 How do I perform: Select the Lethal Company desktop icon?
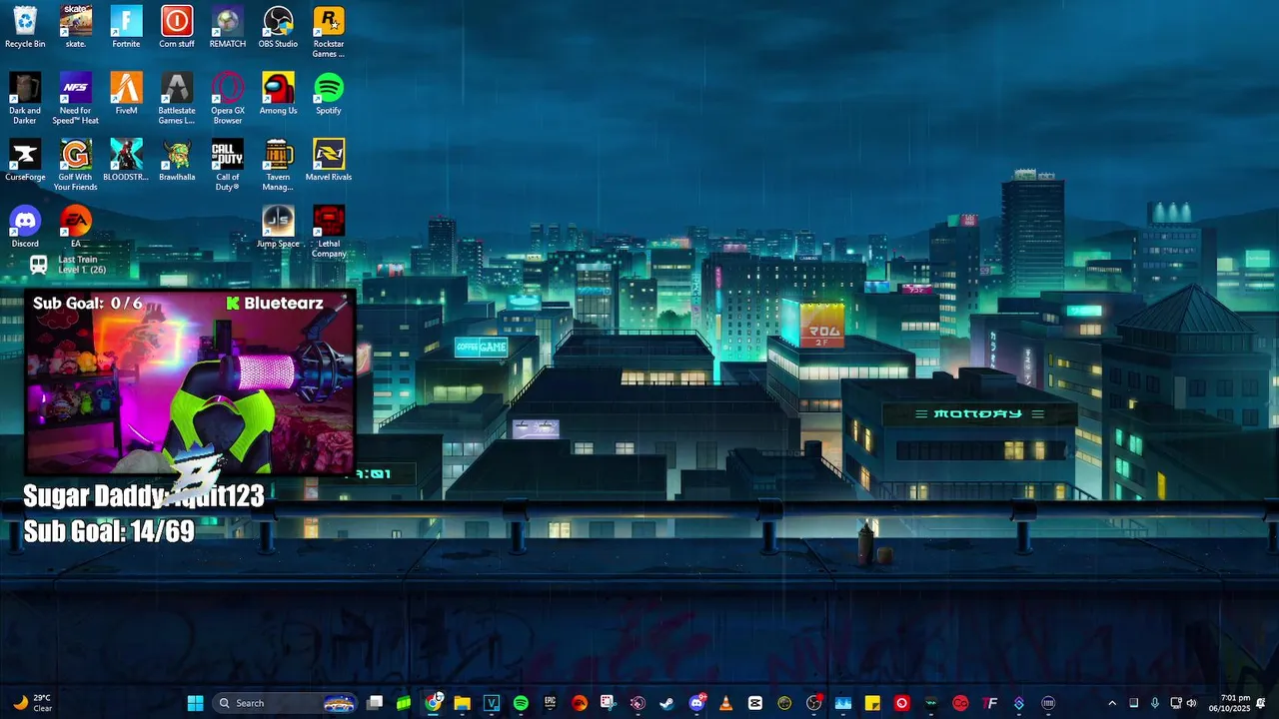329,231
